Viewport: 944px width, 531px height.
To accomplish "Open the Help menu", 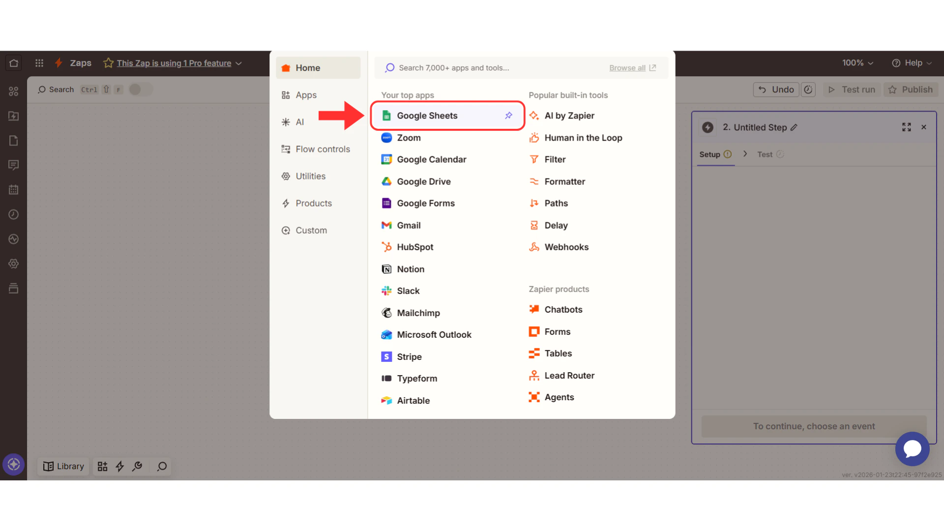I will click(x=912, y=63).
